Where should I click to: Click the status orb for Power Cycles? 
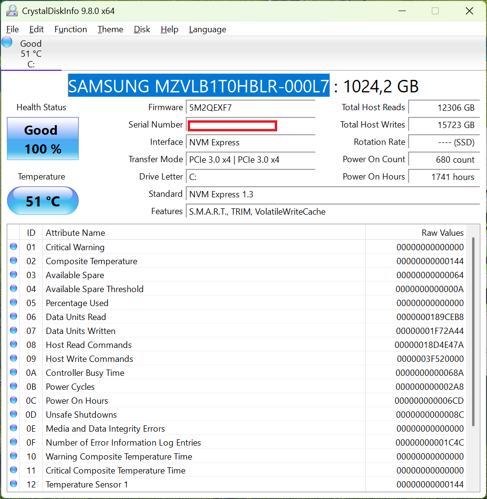[13, 386]
